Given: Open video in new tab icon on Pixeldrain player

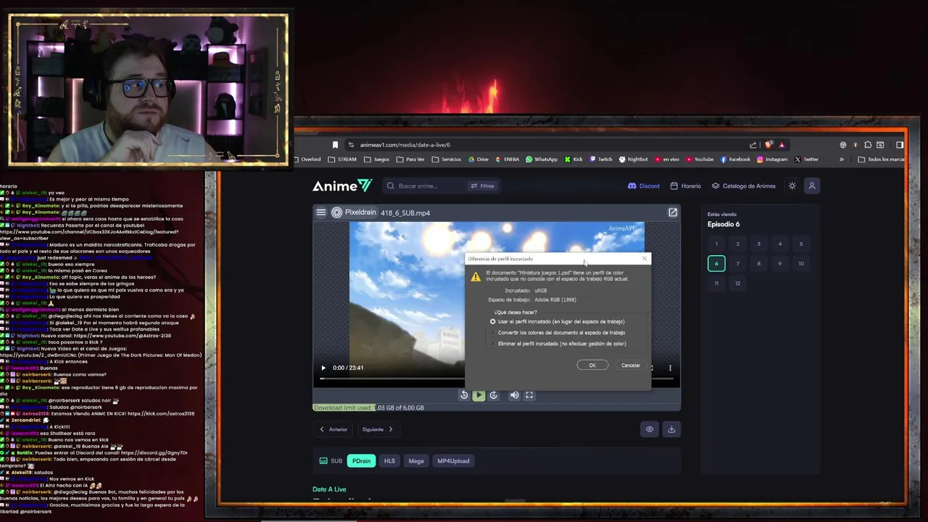Looking at the screenshot, I should click(x=673, y=212).
